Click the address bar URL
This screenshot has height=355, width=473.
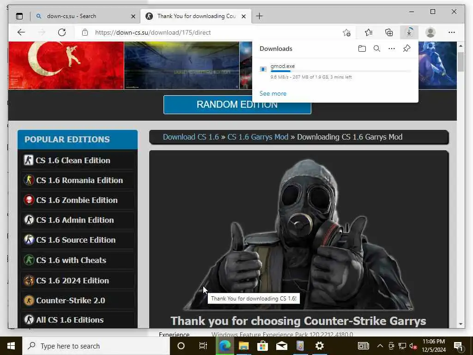[152, 33]
